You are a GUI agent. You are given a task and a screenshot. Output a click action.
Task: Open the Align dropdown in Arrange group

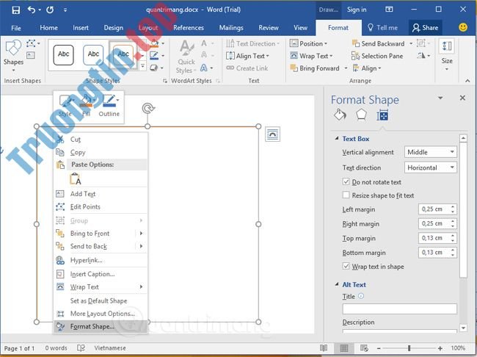(x=367, y=68)
